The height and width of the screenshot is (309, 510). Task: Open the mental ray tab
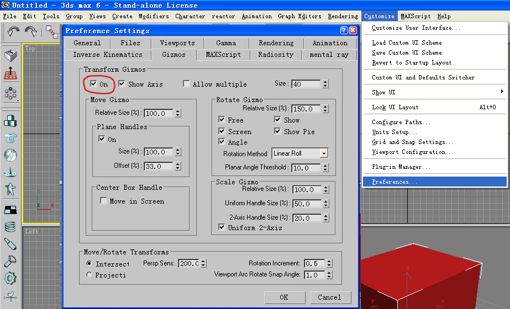point(329,55)
